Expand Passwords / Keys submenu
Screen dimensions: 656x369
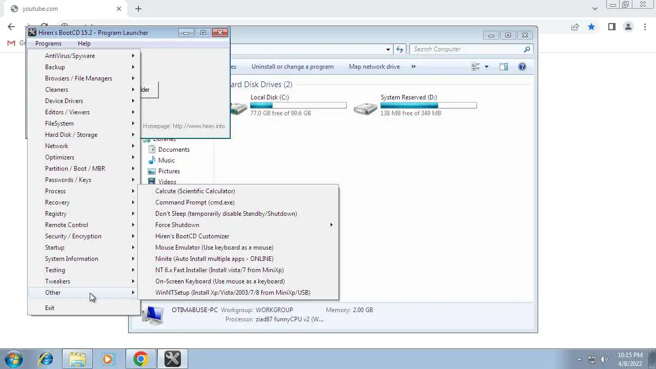[84, 180]
